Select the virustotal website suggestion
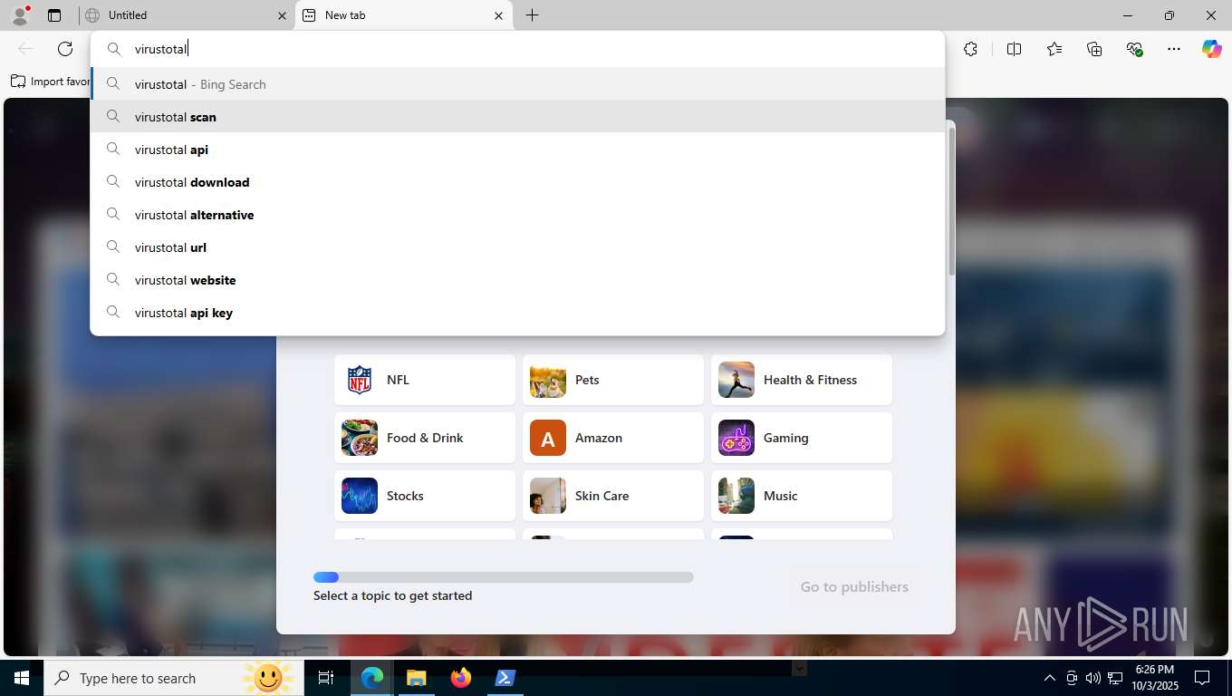 point(517,280)
